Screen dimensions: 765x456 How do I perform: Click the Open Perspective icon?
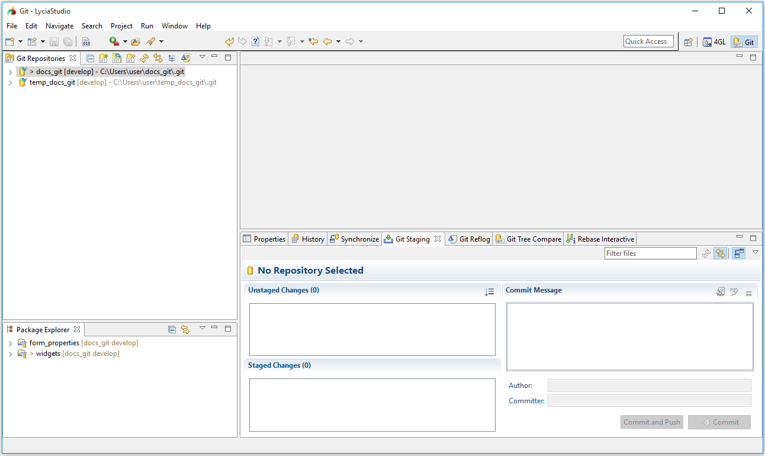tap(688, 42)
